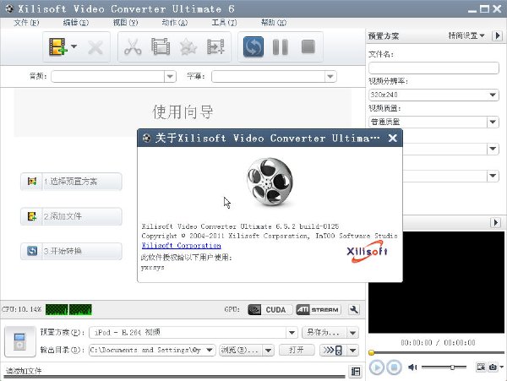Expand the 字幕 subtitle dropdown

[x=330, y=77]
